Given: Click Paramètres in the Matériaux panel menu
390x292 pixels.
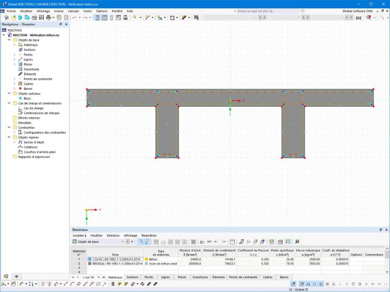Looking at the screenshot, I should point(149,235).
